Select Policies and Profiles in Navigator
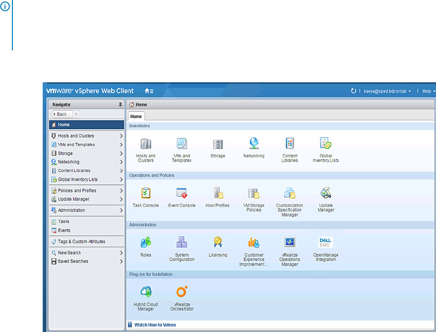 click(x=86, y=191)
